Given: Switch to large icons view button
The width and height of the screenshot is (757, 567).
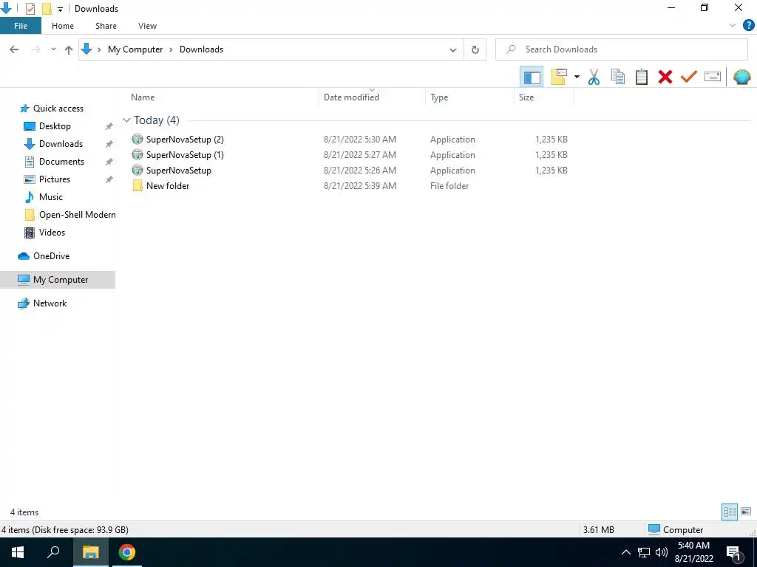Looking at the screenshot, I should pyautogui.click(x=746, y=512).
